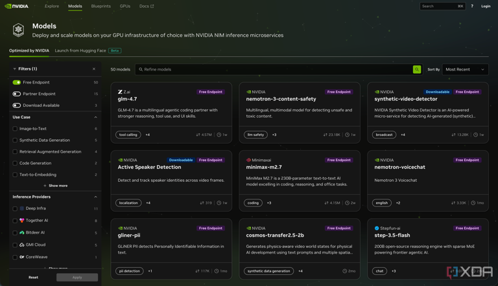Click the tool calling tag on glm-4.7

(x=128, y=135)
